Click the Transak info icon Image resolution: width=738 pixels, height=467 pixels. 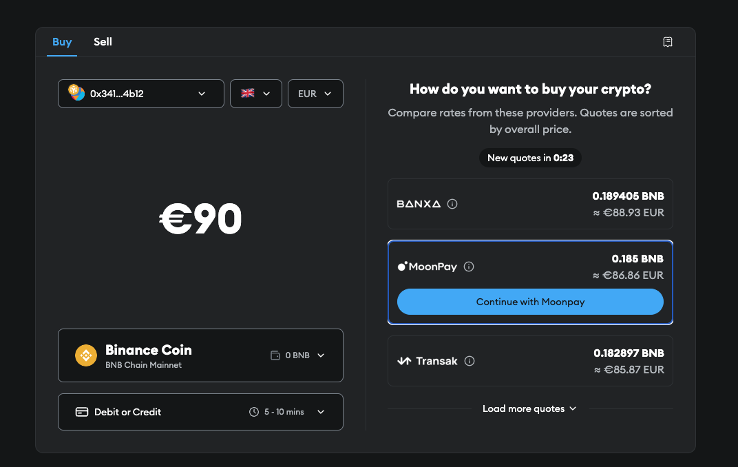click(470, 361)
